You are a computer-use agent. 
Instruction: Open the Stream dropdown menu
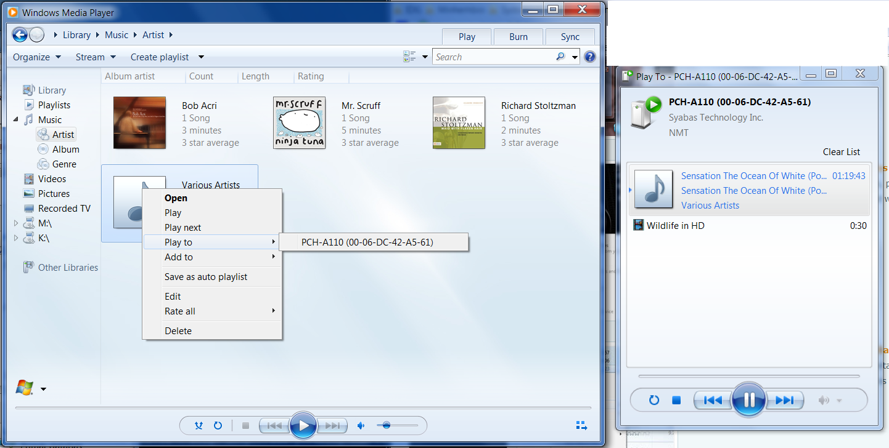96,57
